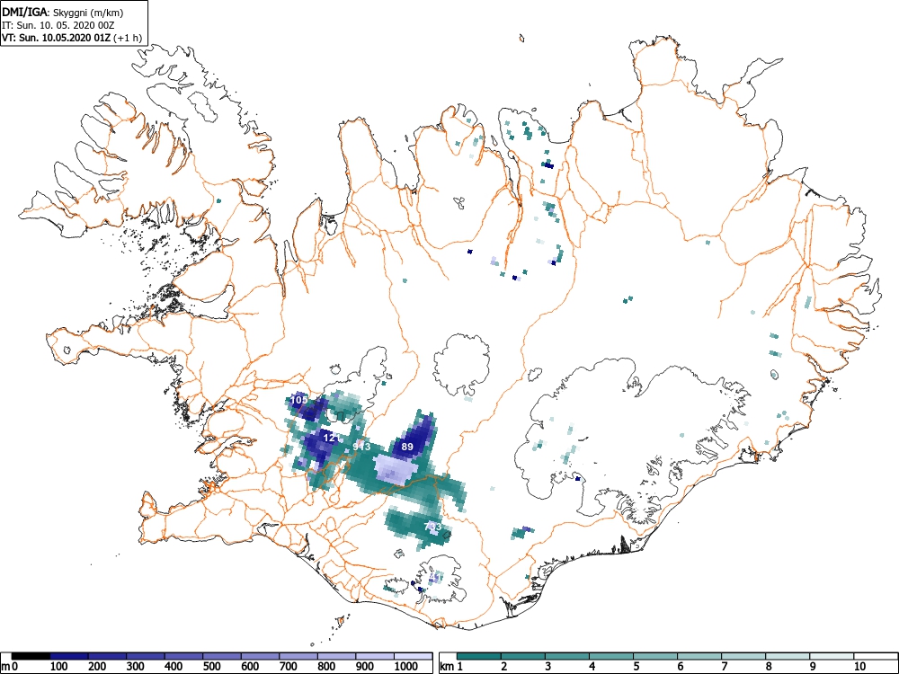899x674 pixels.
Task: Click the "700" label on the metre legend
Action: tap(289, 667)
